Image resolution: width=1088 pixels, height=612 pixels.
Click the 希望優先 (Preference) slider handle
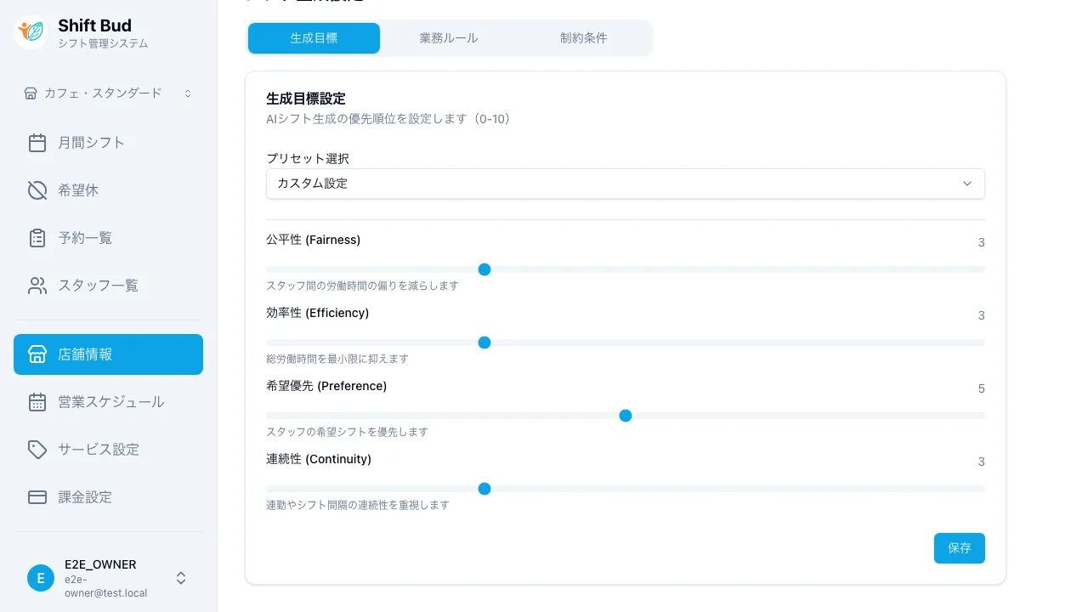(x=626, y=416)
